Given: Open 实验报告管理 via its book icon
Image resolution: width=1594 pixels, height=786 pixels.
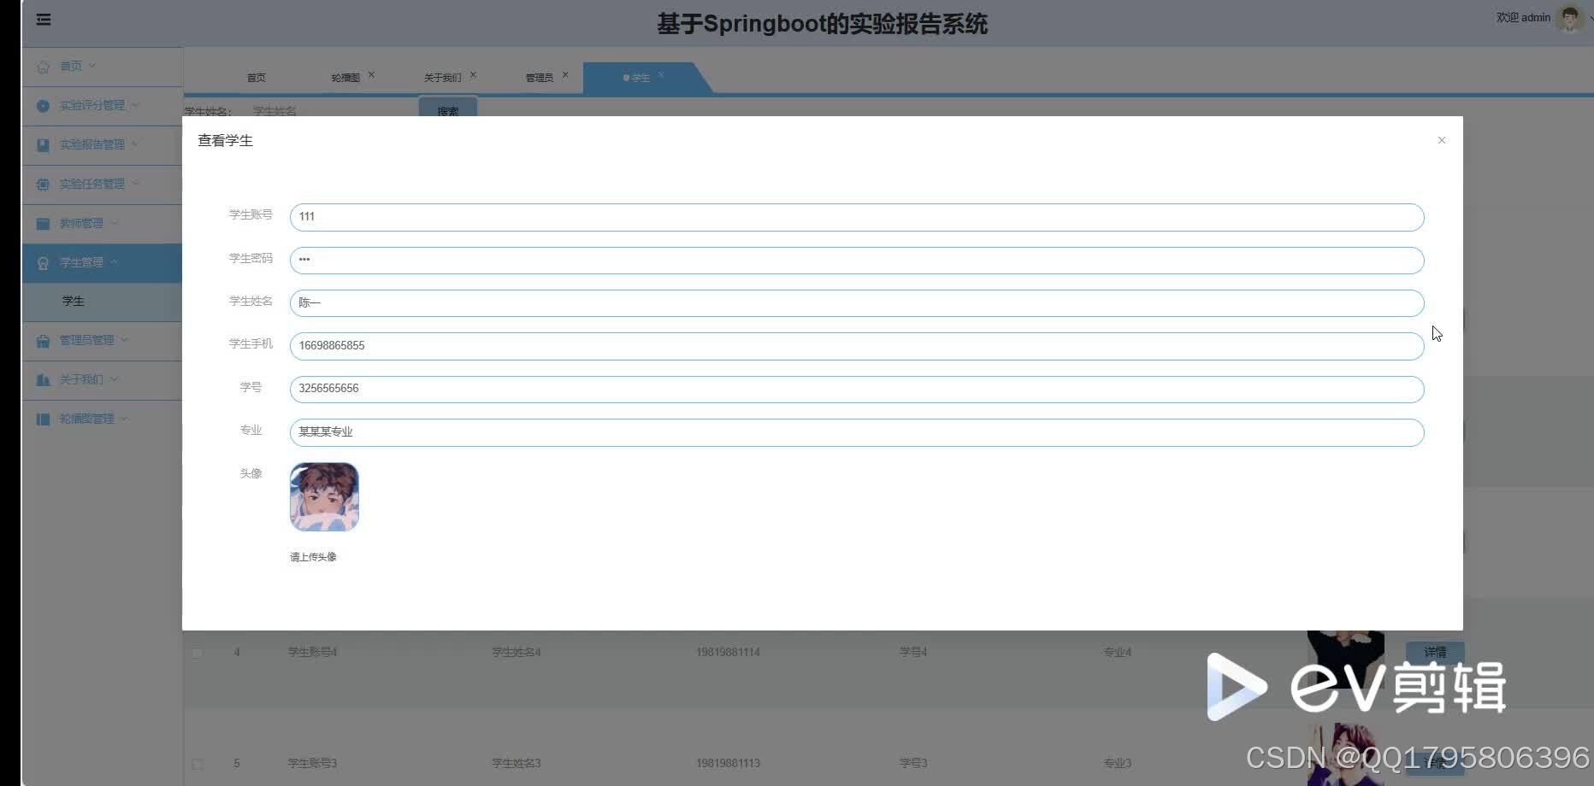Looking at the screenshot, I should coord(43,144).
